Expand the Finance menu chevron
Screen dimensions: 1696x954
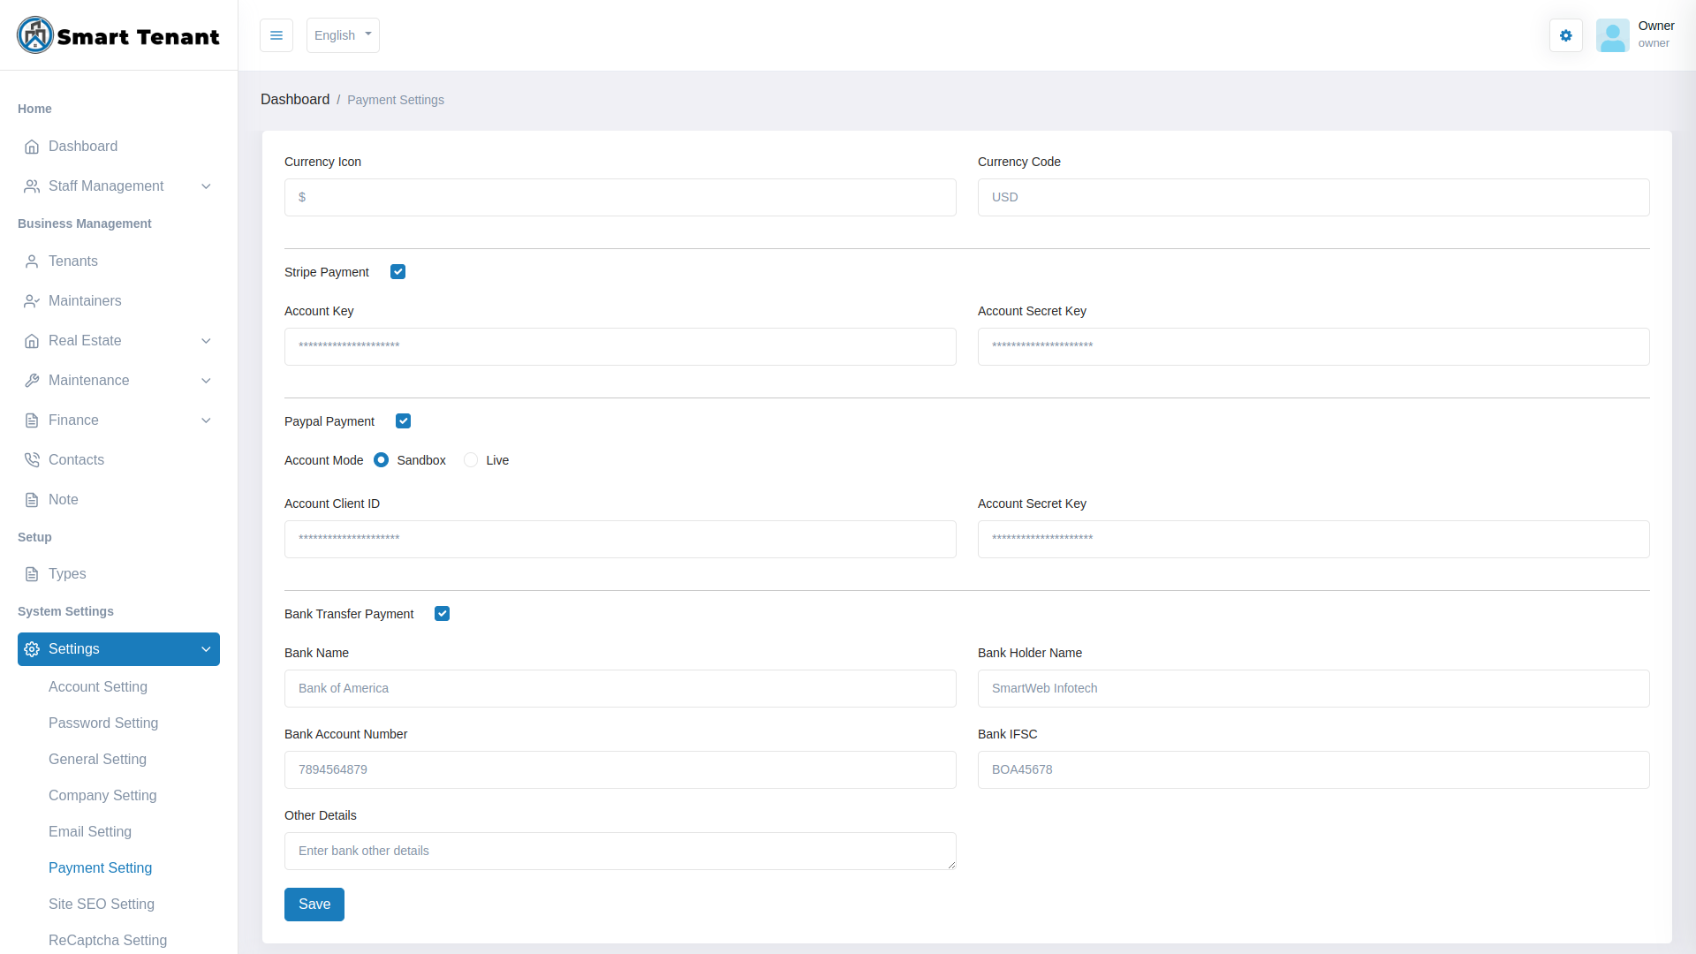[206, 420]
